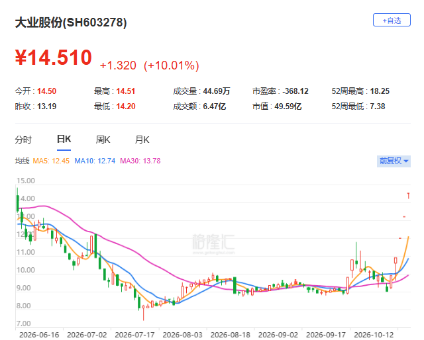Click the 8.00 price axis label
This screenshot has height=340, width=424.
(x=24, y=306)
